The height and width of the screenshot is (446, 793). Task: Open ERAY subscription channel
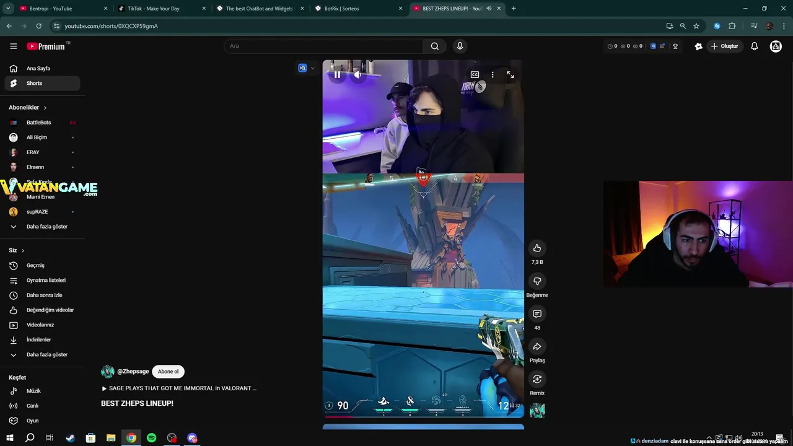click(42, 152)
